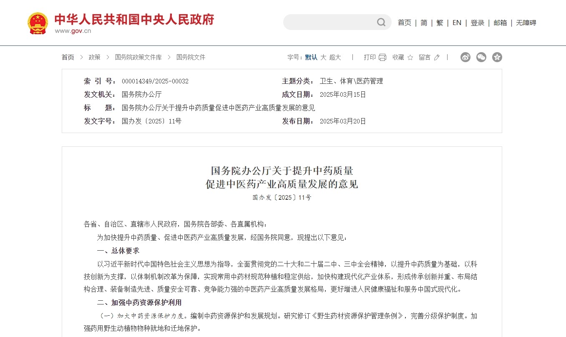Set font size to 默认
The height and width of the screenshot is (337, 566).
(x=311, y=58)
